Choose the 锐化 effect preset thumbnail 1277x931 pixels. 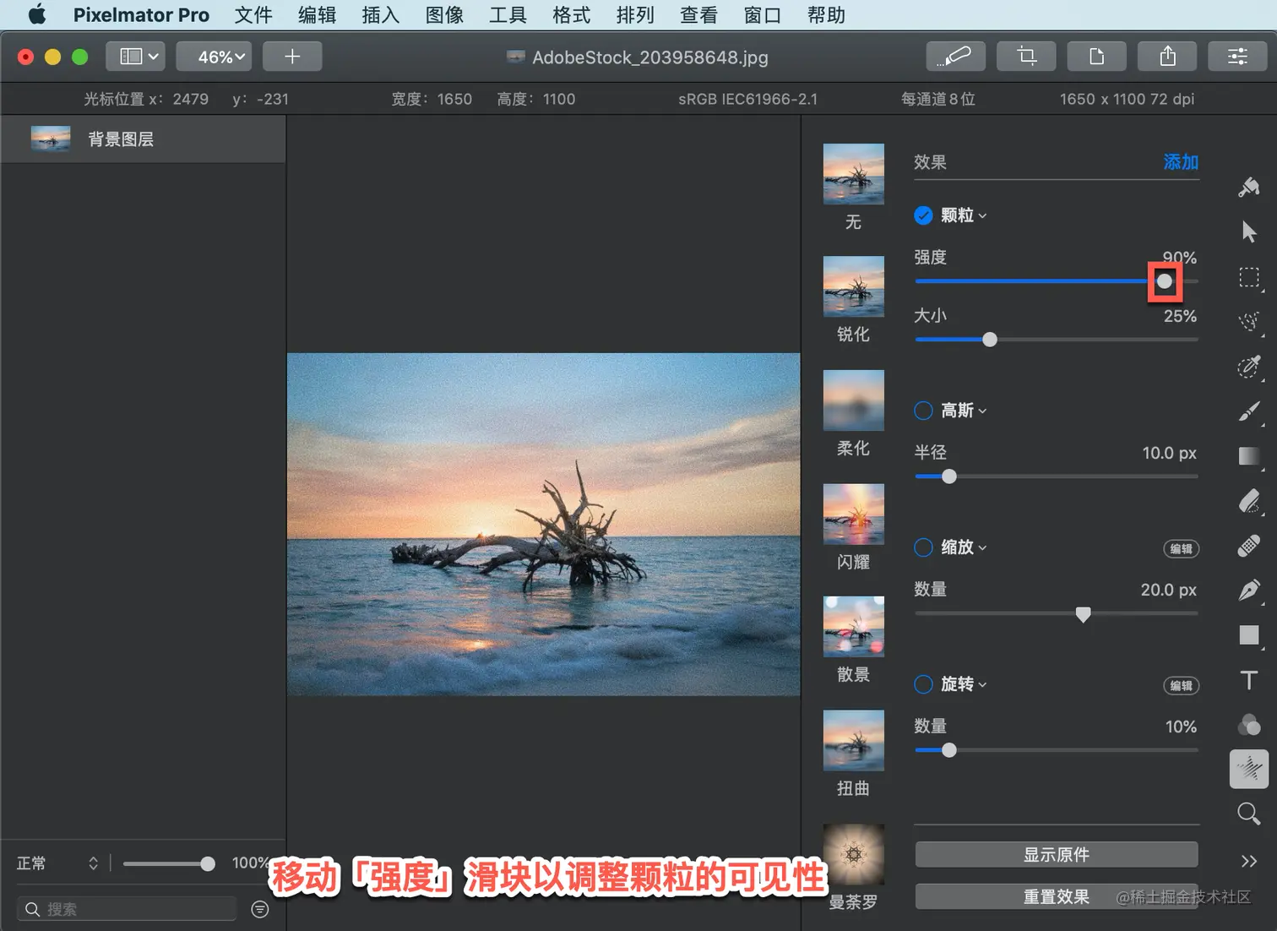point(854,286)
